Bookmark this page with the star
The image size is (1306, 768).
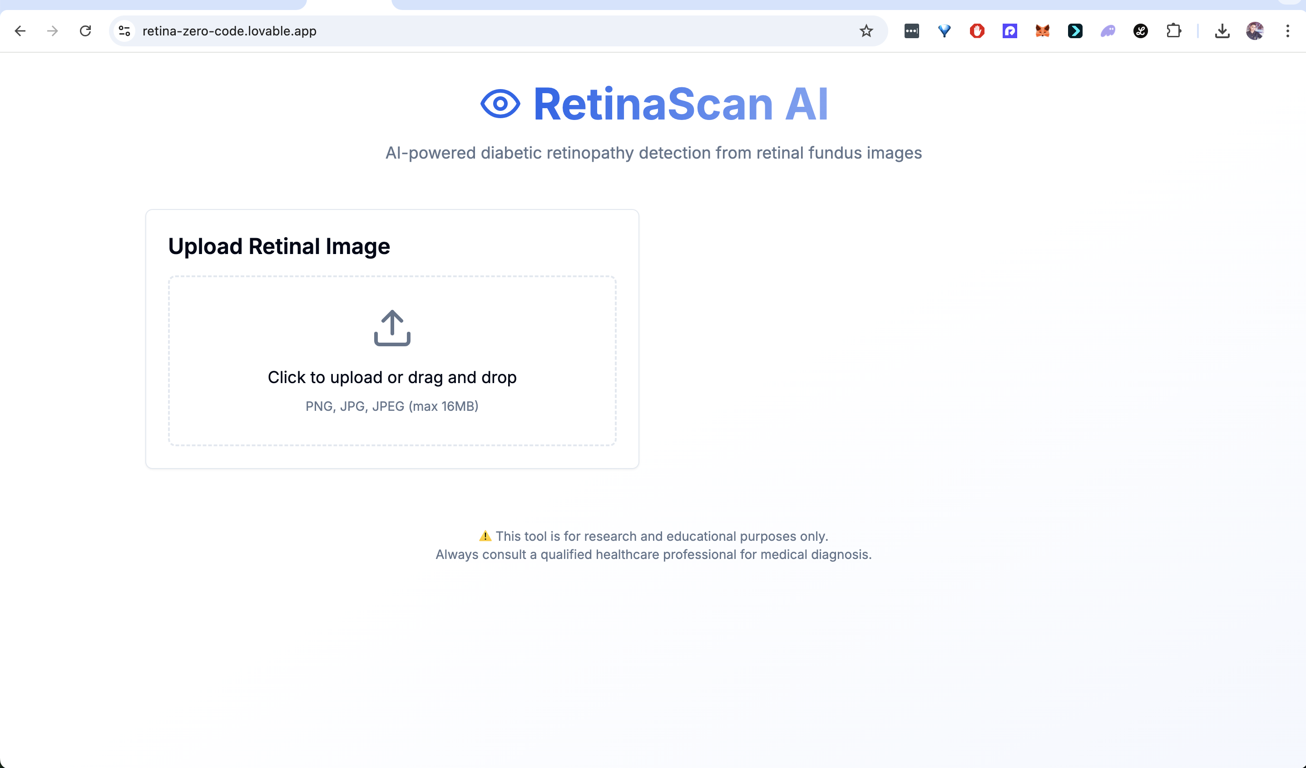point(866,31)
